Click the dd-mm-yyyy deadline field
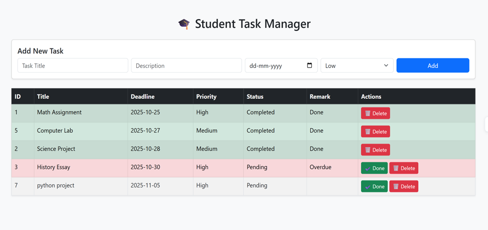 (x=281, y=65)
